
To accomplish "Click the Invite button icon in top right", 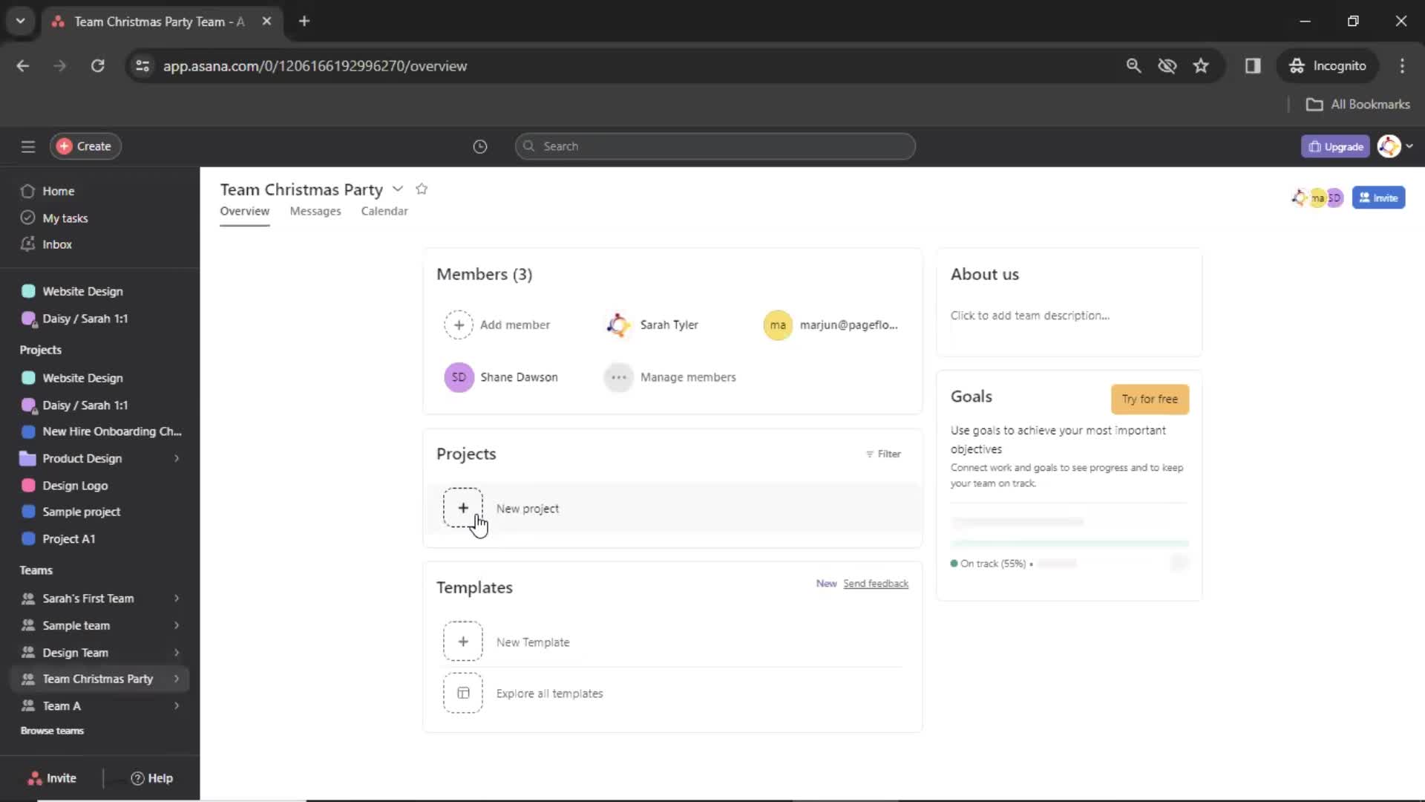I will 1378,197.
